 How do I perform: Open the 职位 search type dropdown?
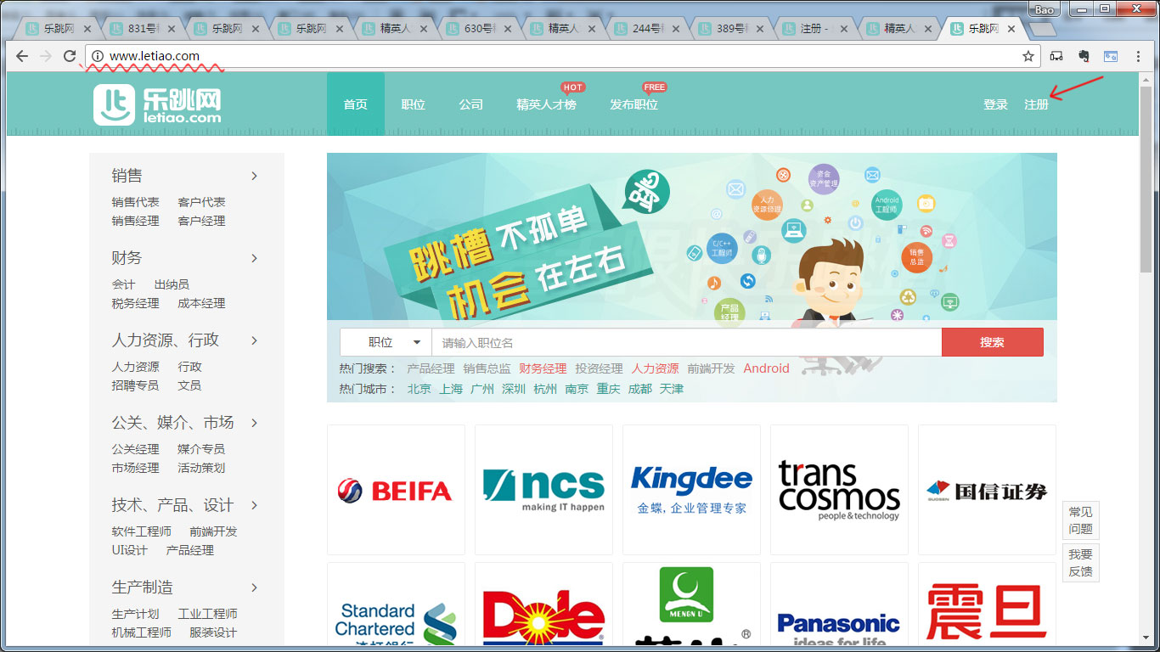(386, 342)
